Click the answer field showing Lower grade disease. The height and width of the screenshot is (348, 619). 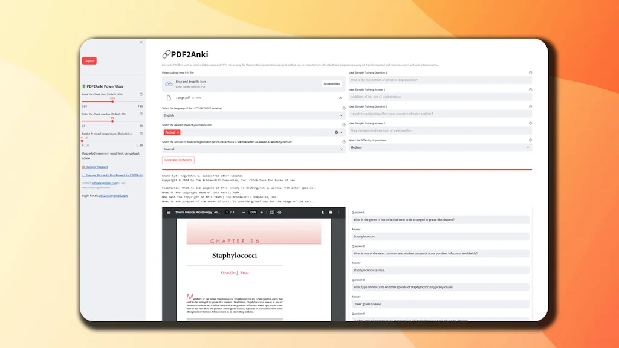pyautogui.click(x=440, y=304)
